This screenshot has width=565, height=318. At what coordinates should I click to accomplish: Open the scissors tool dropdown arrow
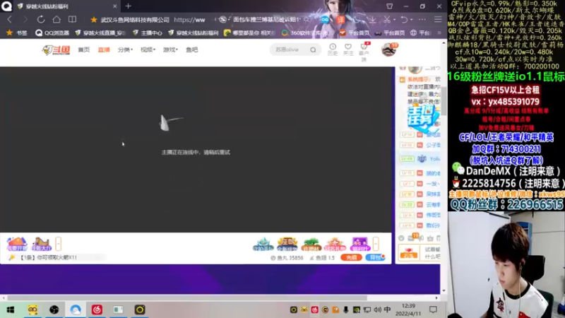tap(395, 20)
